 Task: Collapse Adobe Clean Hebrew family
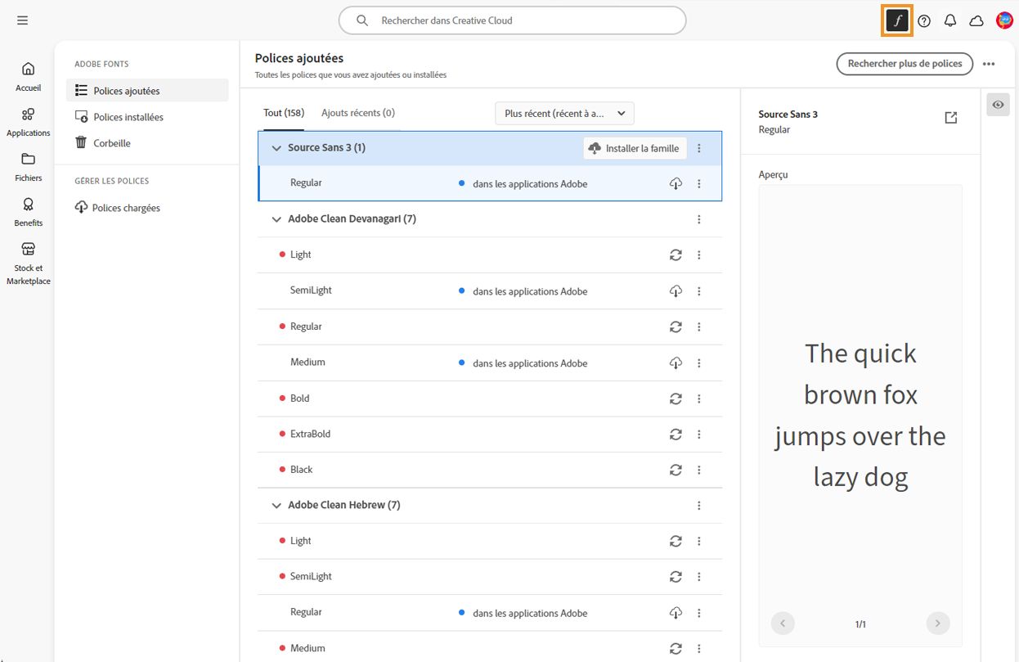coord(276,506)
